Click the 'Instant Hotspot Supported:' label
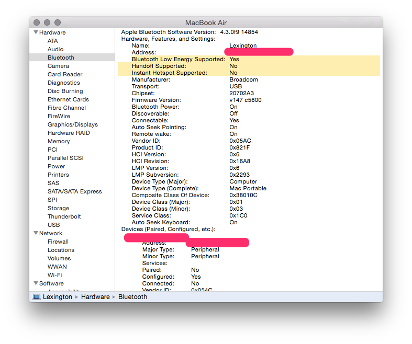 (x=169, y=73)
